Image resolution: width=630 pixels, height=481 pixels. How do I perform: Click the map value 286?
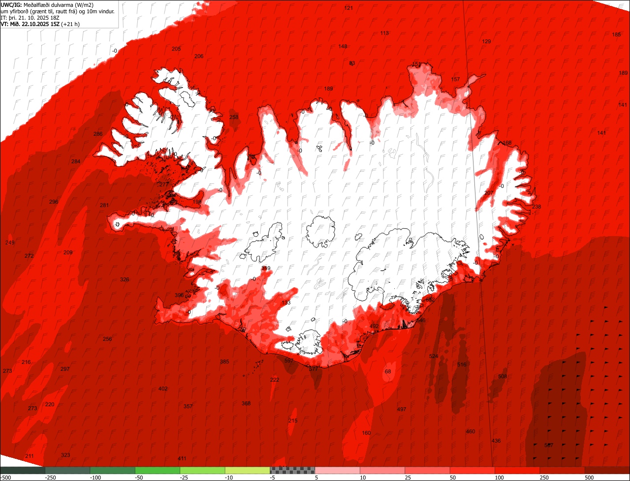coord(98,134)
